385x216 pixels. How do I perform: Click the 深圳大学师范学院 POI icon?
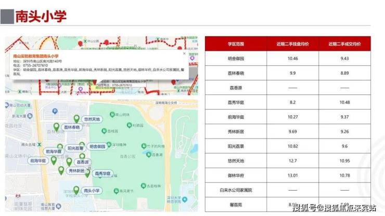pyautogui.click(x=185, y=199)
